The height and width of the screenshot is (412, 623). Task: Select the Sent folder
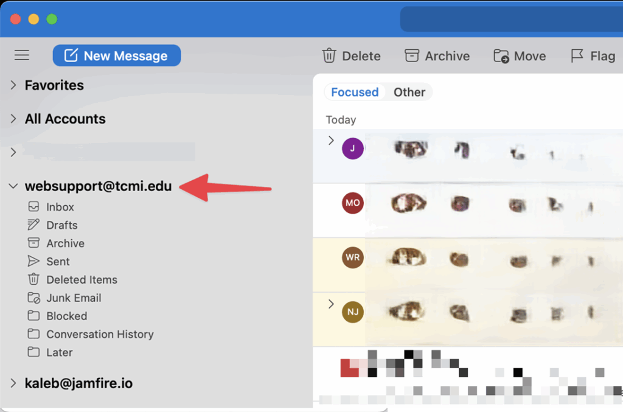(58, 262)
